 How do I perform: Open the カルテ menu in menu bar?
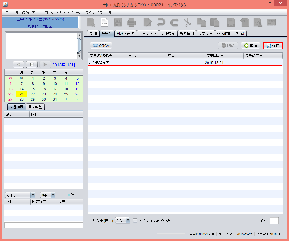coord(37,13)
